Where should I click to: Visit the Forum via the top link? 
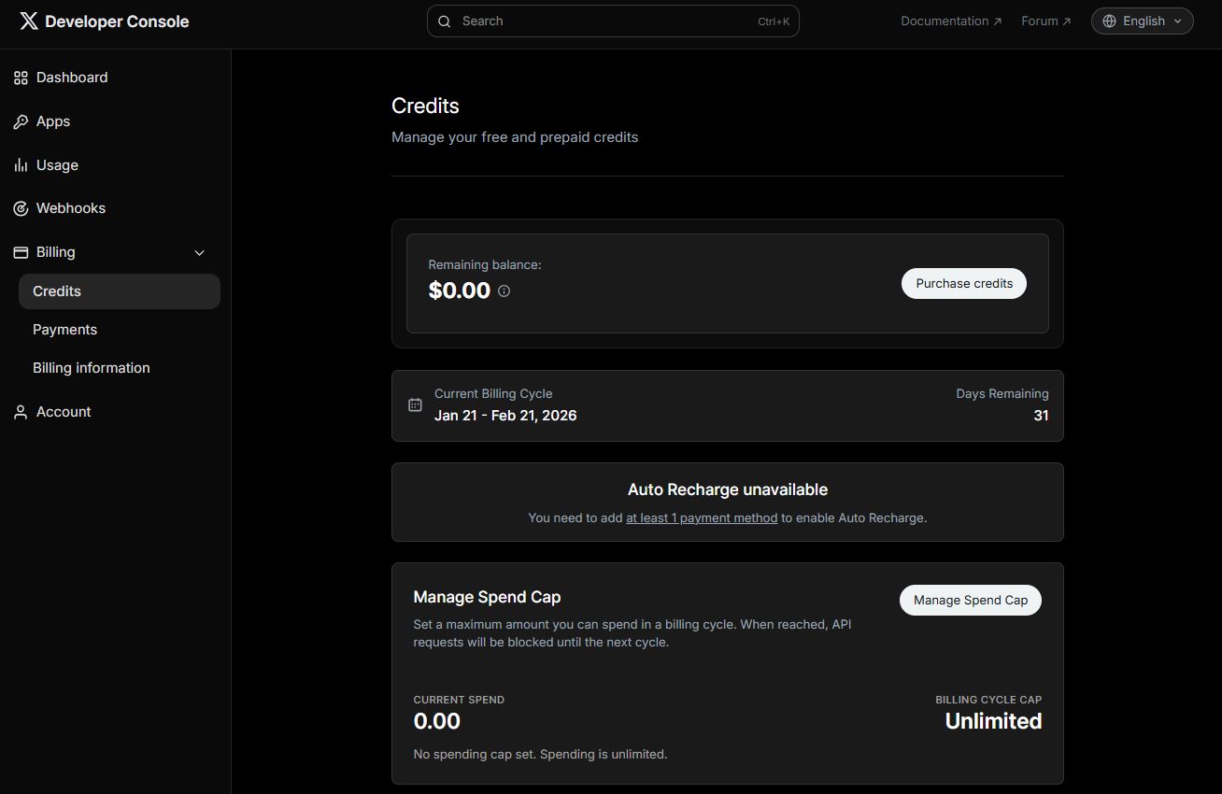point(1044,21)
